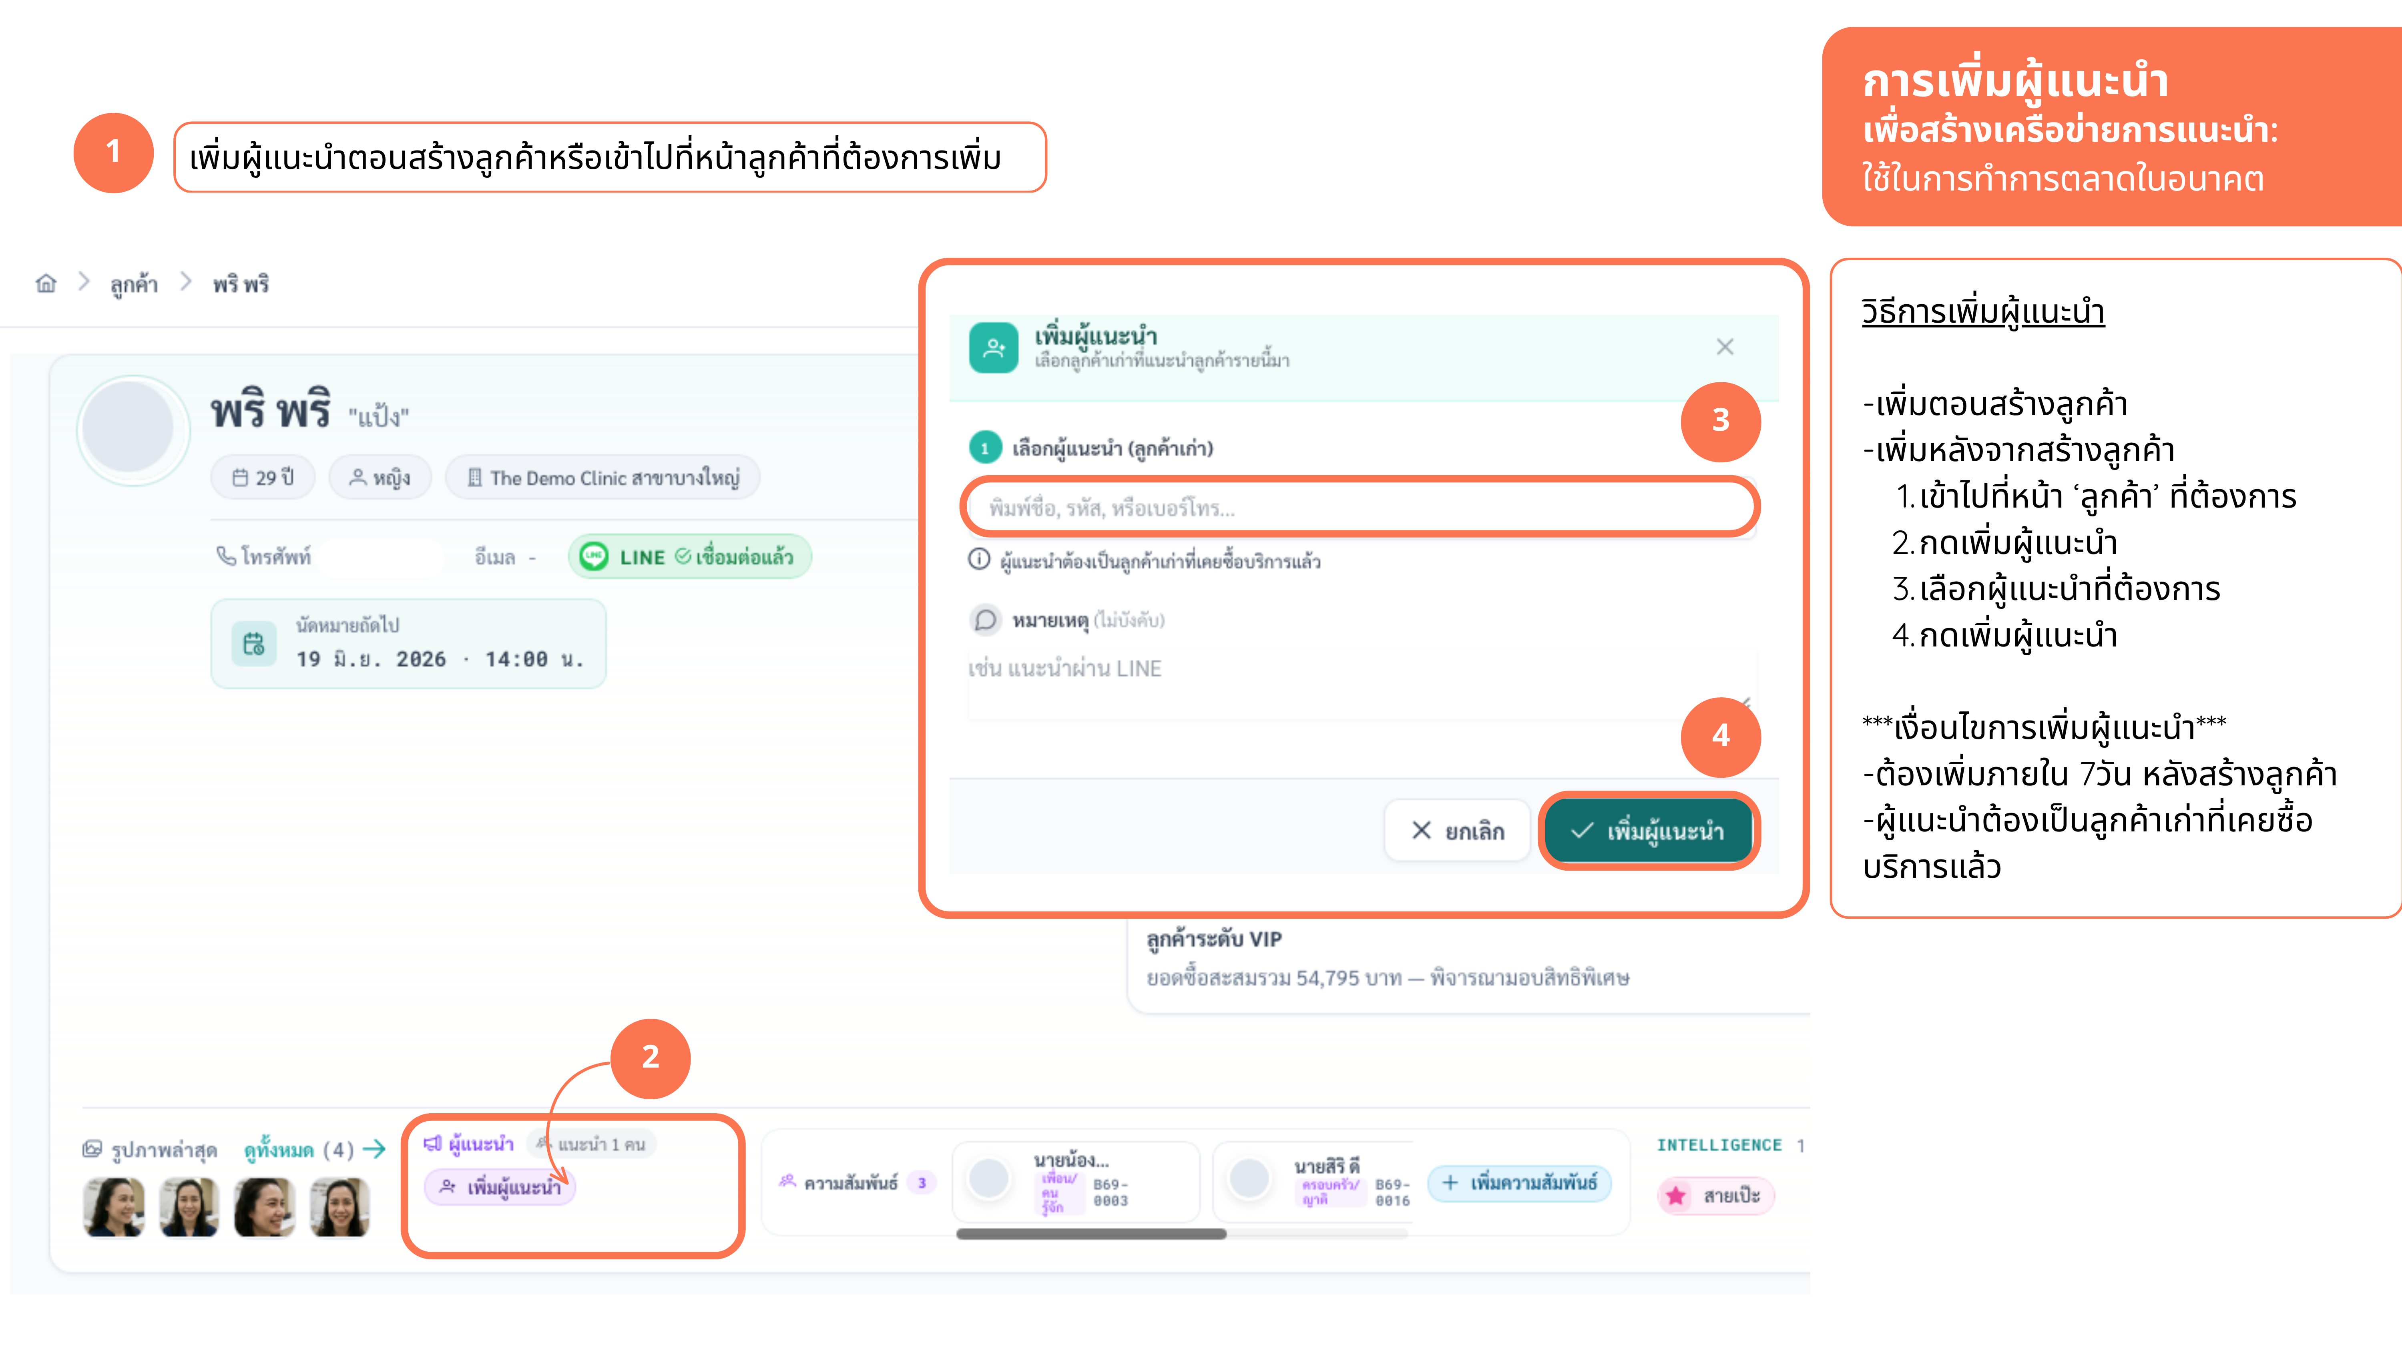
Task: Click the ยกเลิก cancel button
Action: pos(1458,830)
